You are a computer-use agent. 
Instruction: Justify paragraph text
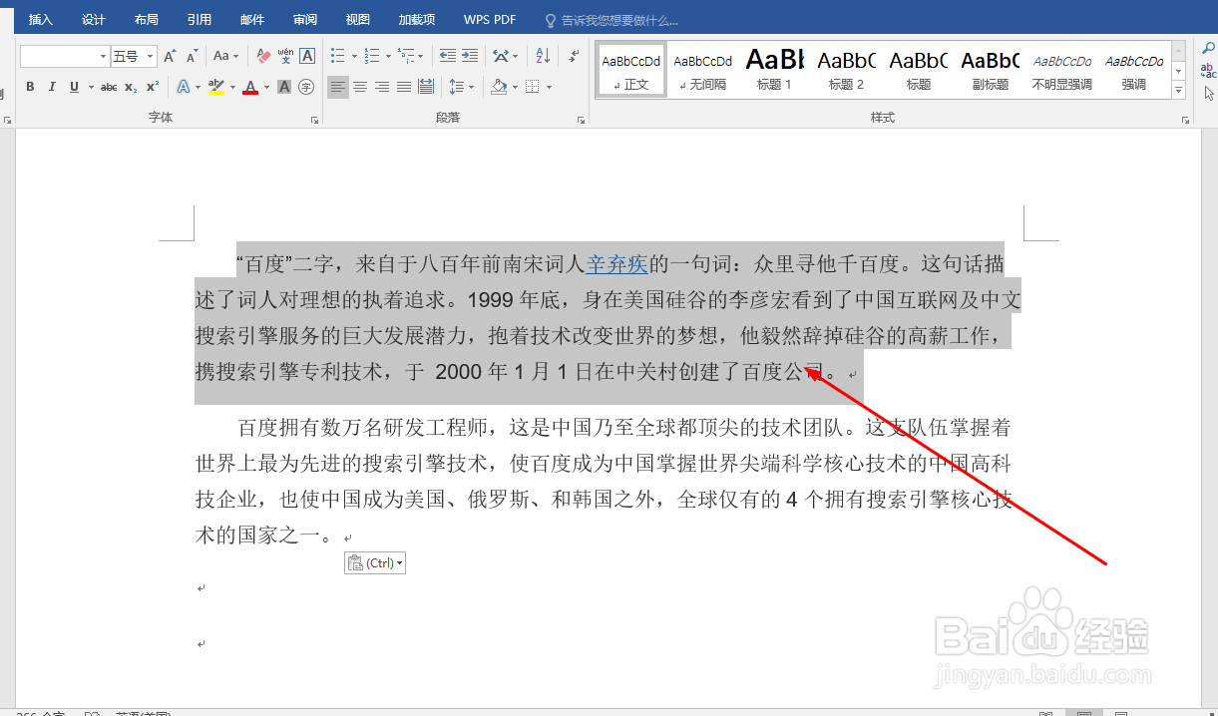[404, 88]
